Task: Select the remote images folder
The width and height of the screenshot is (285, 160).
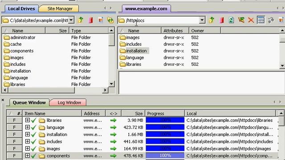Action: coord(133,37)
